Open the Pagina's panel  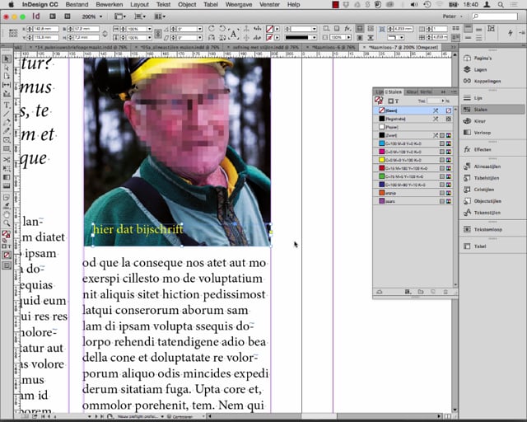pyautogui.click(x=483, y=59)
